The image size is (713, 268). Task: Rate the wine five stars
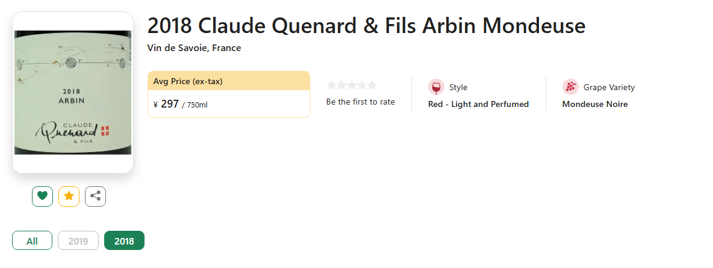point(372,85)
